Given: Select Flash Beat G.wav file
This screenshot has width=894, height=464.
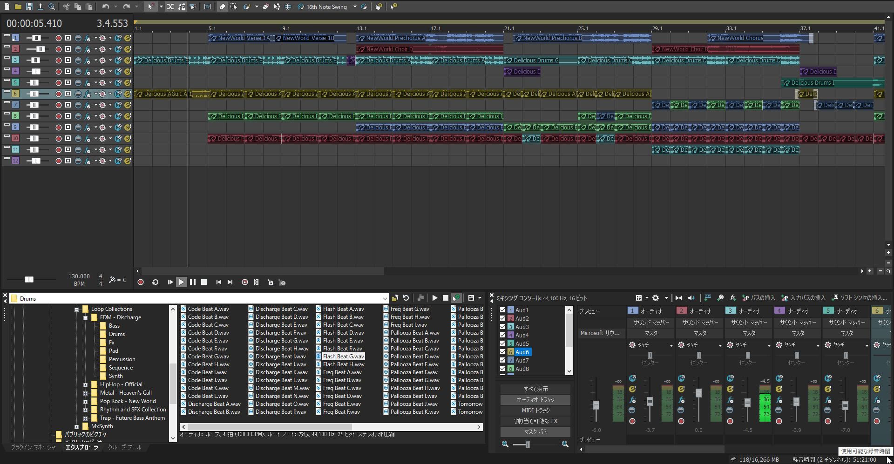Looking at the screenshot, I should pos(344,356).
